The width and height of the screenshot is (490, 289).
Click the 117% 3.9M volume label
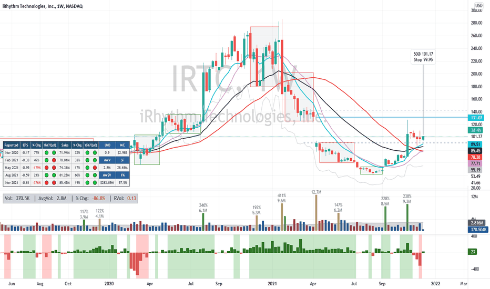coord(84,214)
